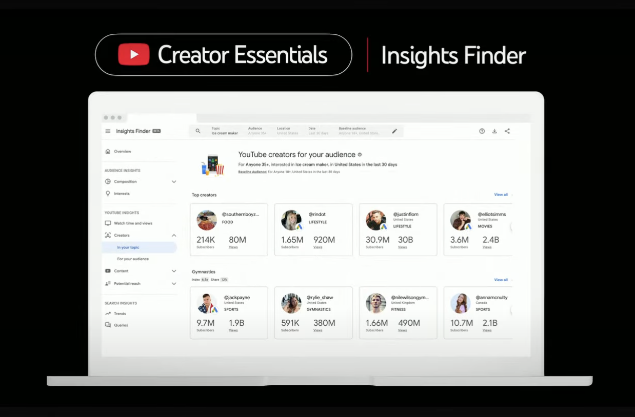The width and height of the screenshot is (635, 417).
Task: Open @justinflom creator avatar
Action: (376, 220)
